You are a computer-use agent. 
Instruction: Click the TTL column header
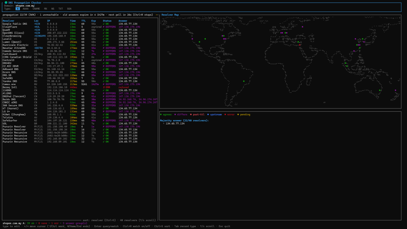pos(83,21)
